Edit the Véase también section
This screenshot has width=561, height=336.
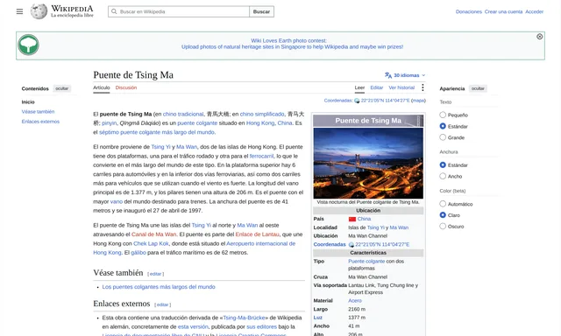pyautogui.click(x=156, y=274)
